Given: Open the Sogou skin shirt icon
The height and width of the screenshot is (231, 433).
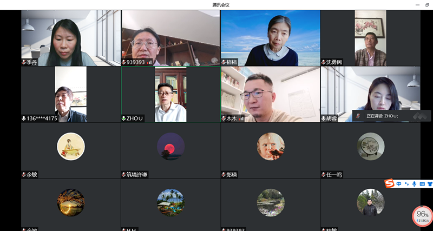Looking at the screenshot, I should tap(430, 184).
